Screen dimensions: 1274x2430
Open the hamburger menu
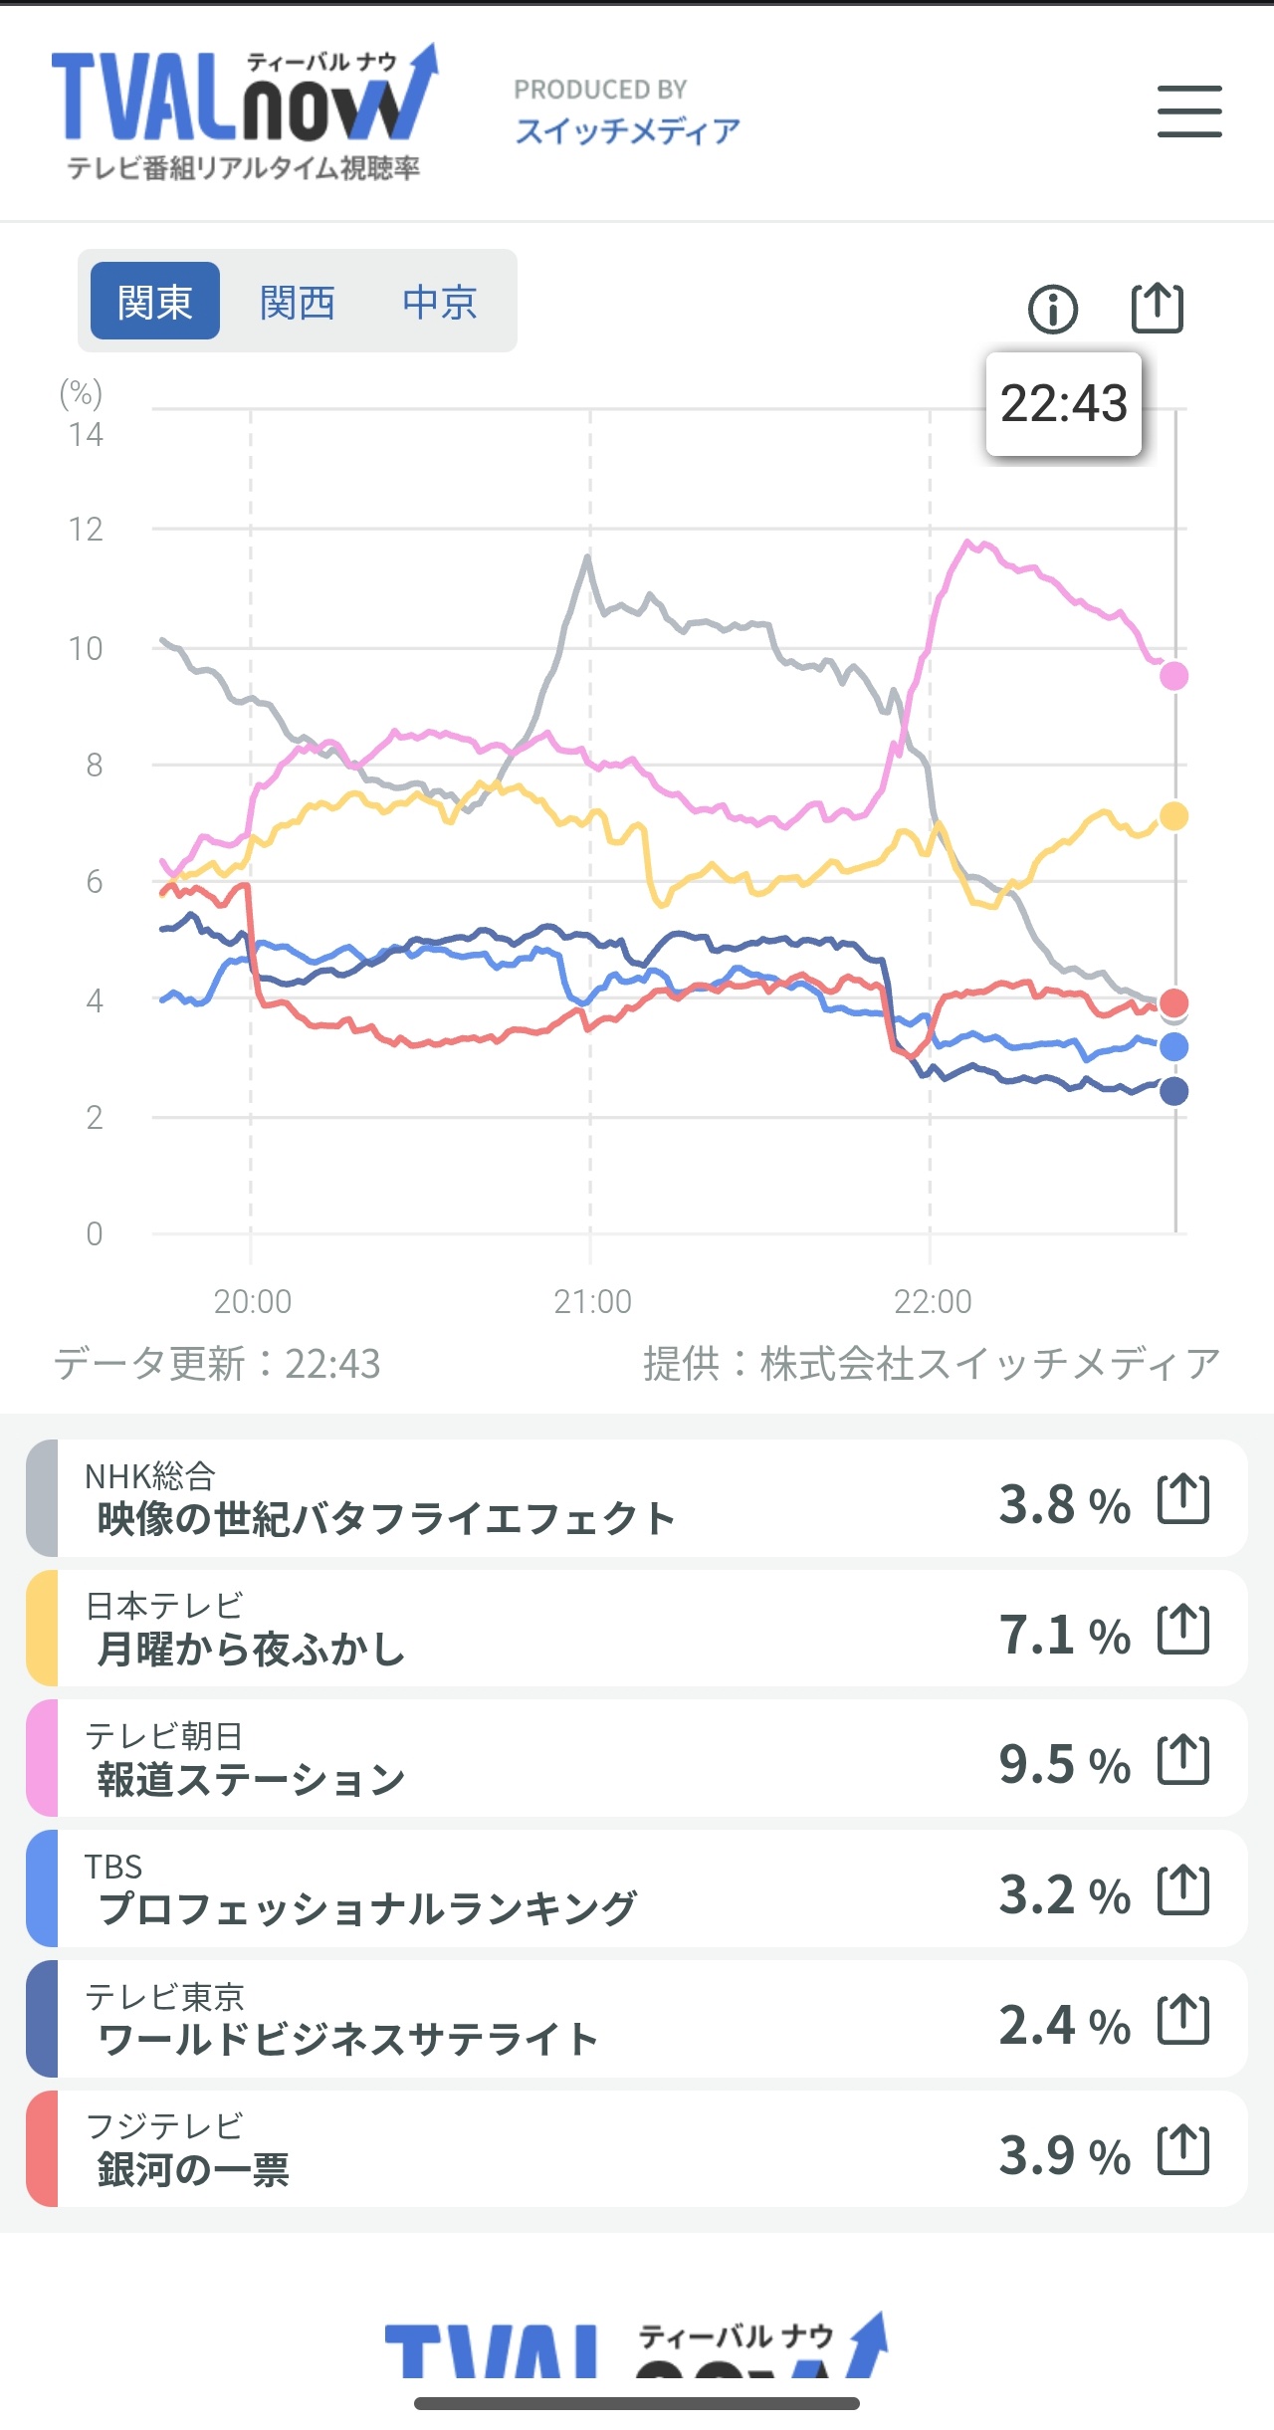[x=1188, y=110]
